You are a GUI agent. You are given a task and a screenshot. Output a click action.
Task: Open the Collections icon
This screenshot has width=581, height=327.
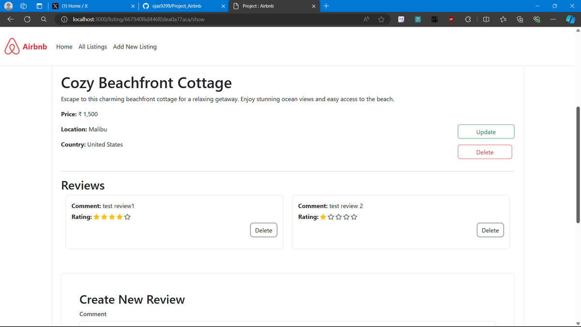pos(520,19)
